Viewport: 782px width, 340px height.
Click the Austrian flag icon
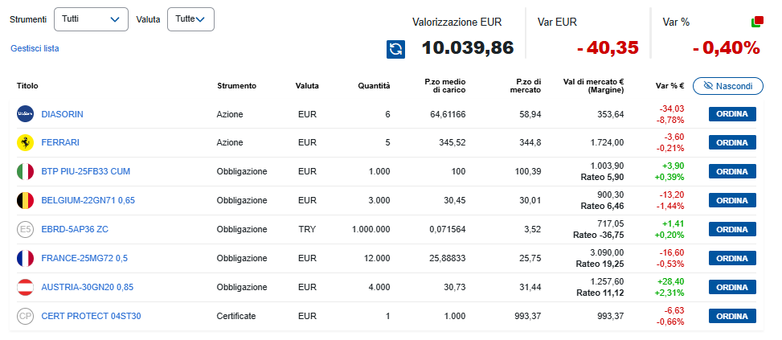click(x=25, y=288)
